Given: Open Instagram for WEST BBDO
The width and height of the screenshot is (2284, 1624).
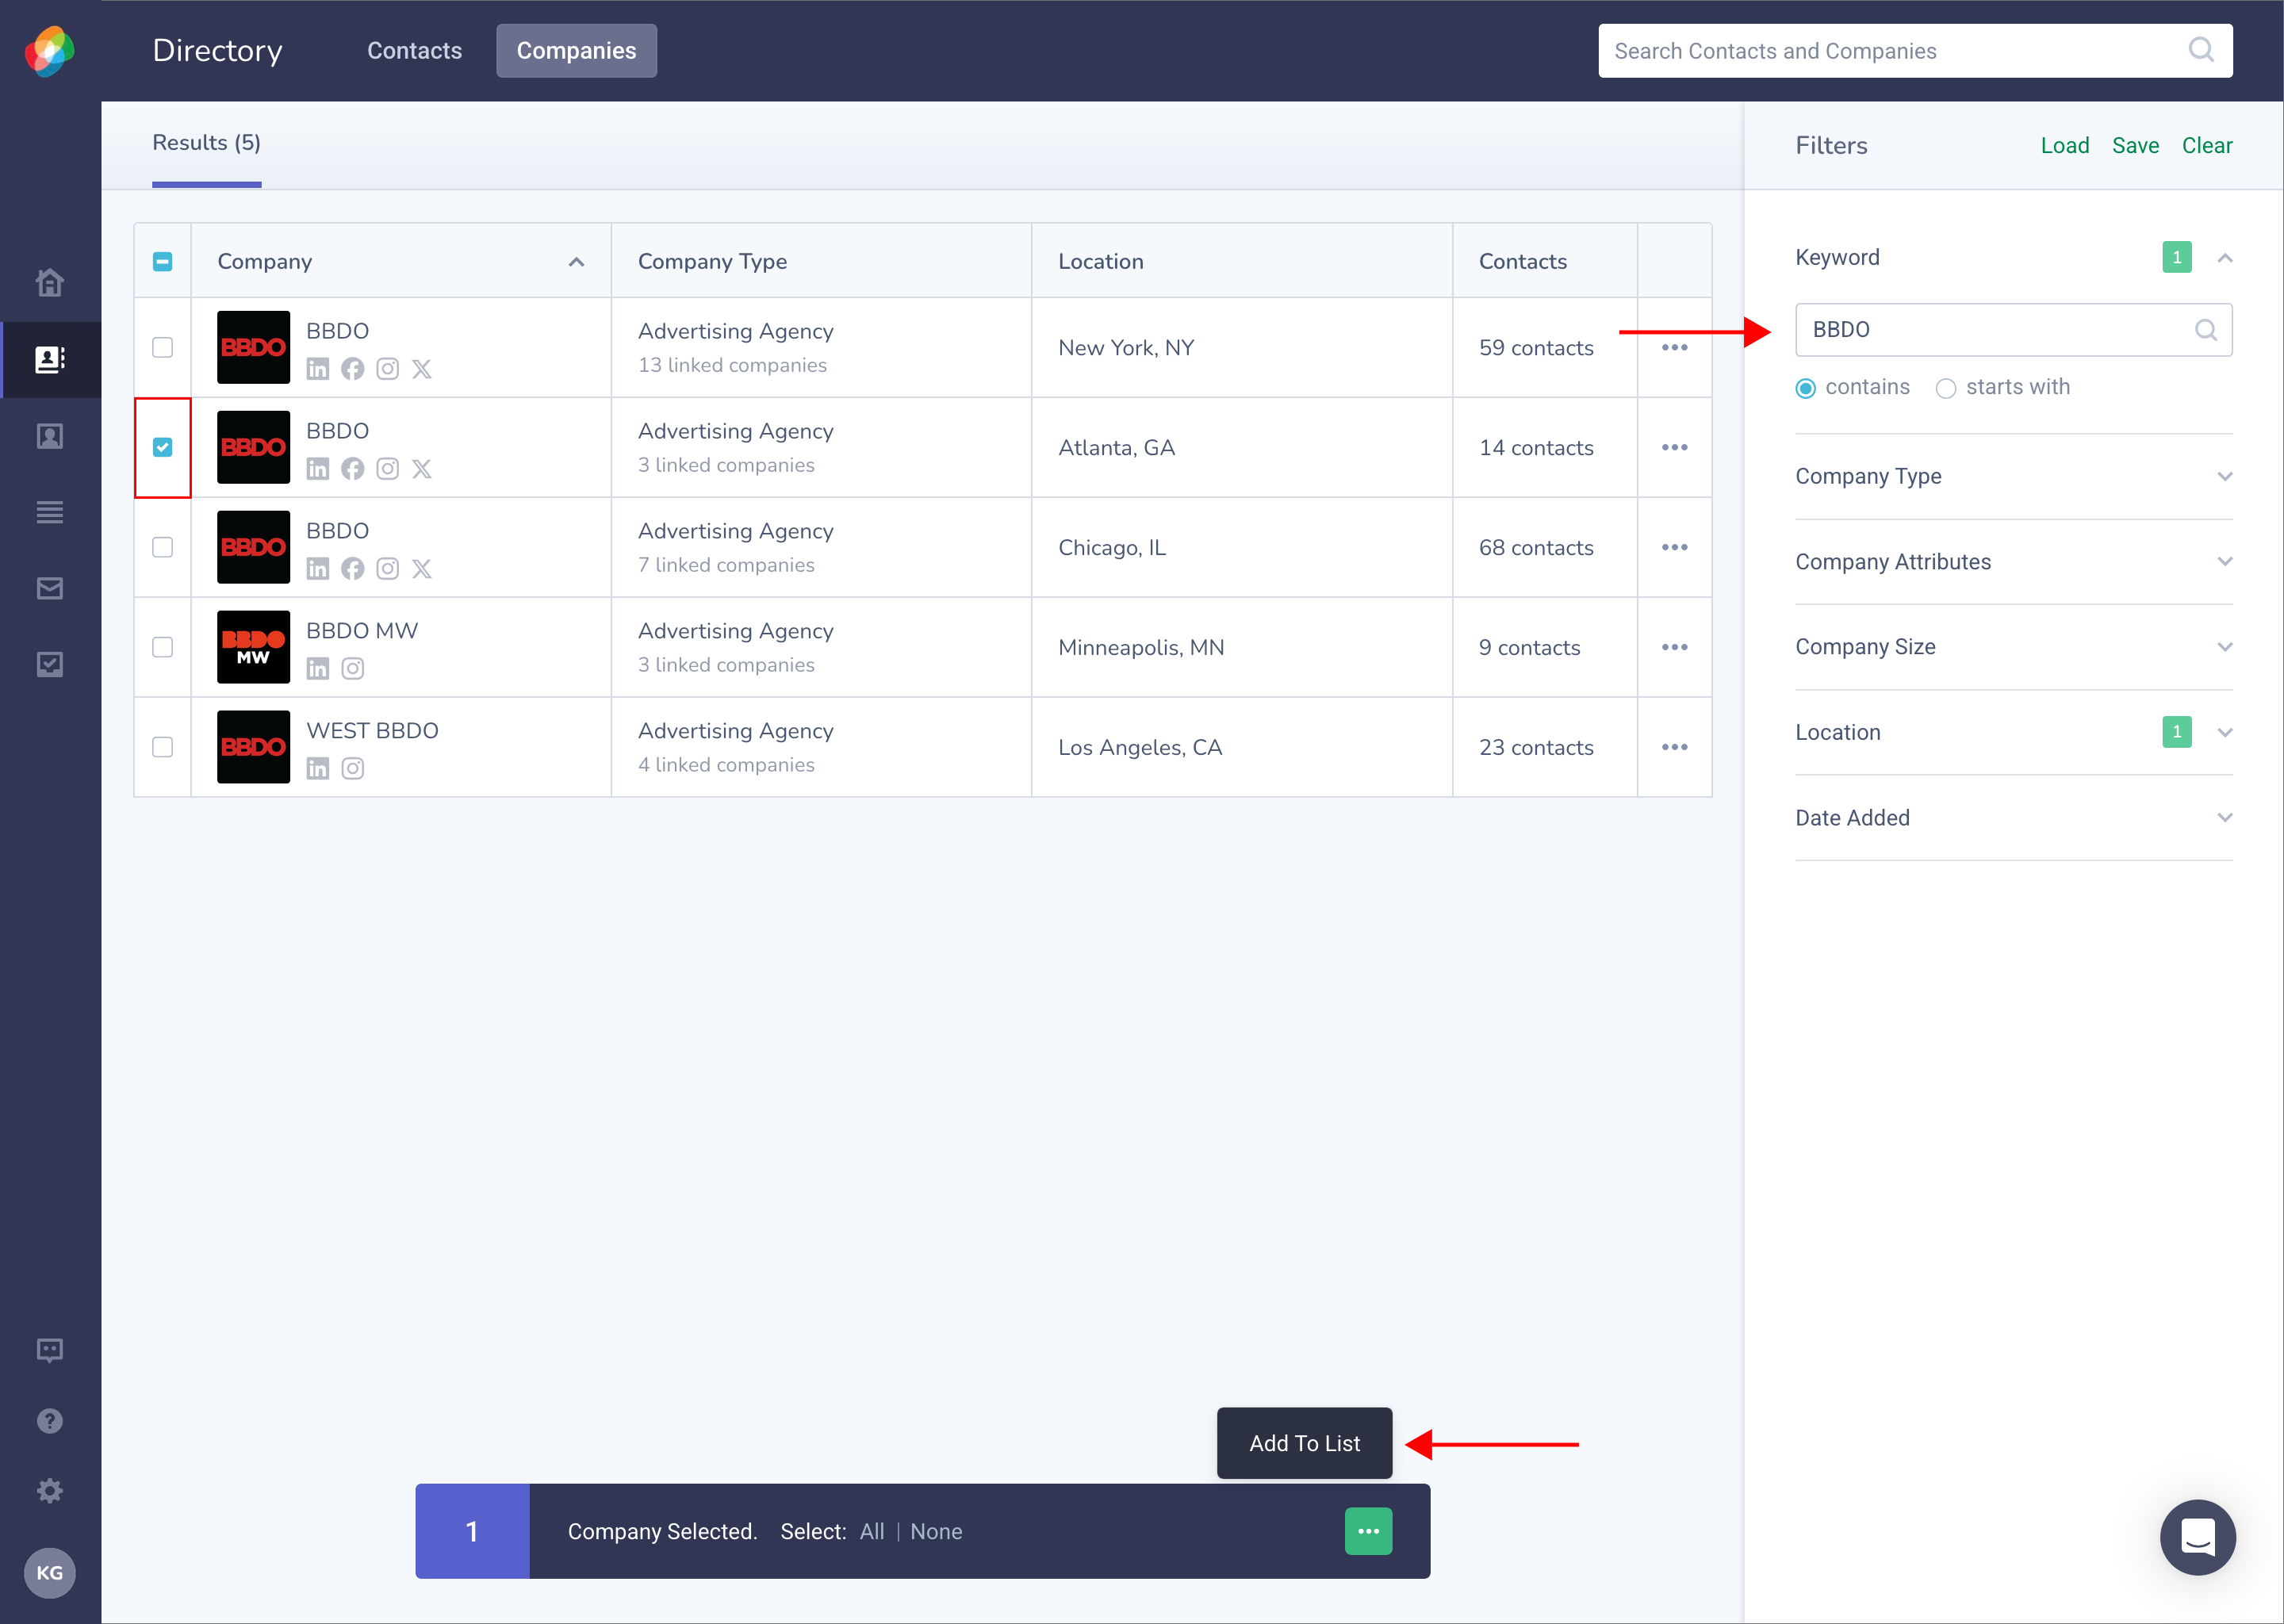Looking at the screenshot, I should (x=352, y=769).
